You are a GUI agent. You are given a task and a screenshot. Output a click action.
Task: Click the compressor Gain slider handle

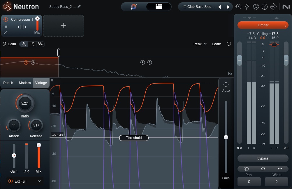pyautogui.click(x=14, y=156)
